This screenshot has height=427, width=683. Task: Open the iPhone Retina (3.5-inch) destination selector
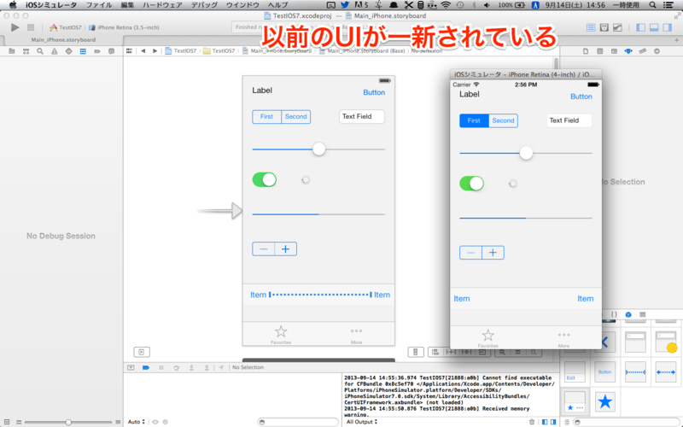124,27
